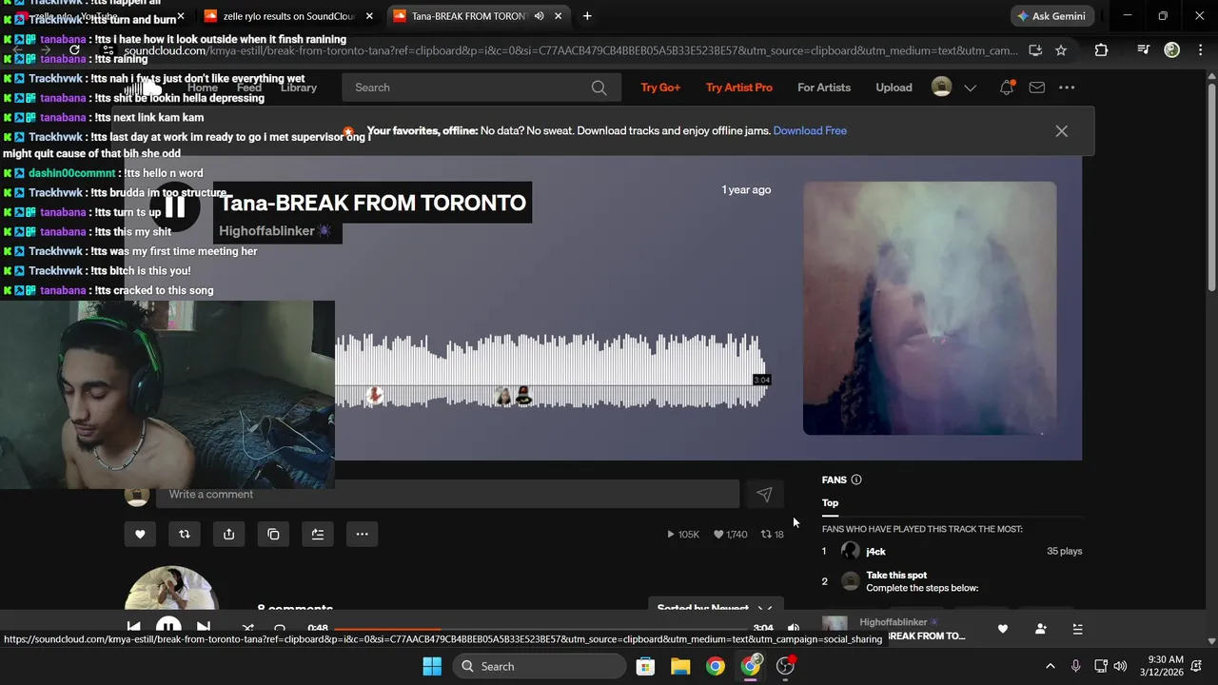The height and width of the screenshot is (685, 1218).
Task: Click the 1,740 likes count
Action: (731, 535)
